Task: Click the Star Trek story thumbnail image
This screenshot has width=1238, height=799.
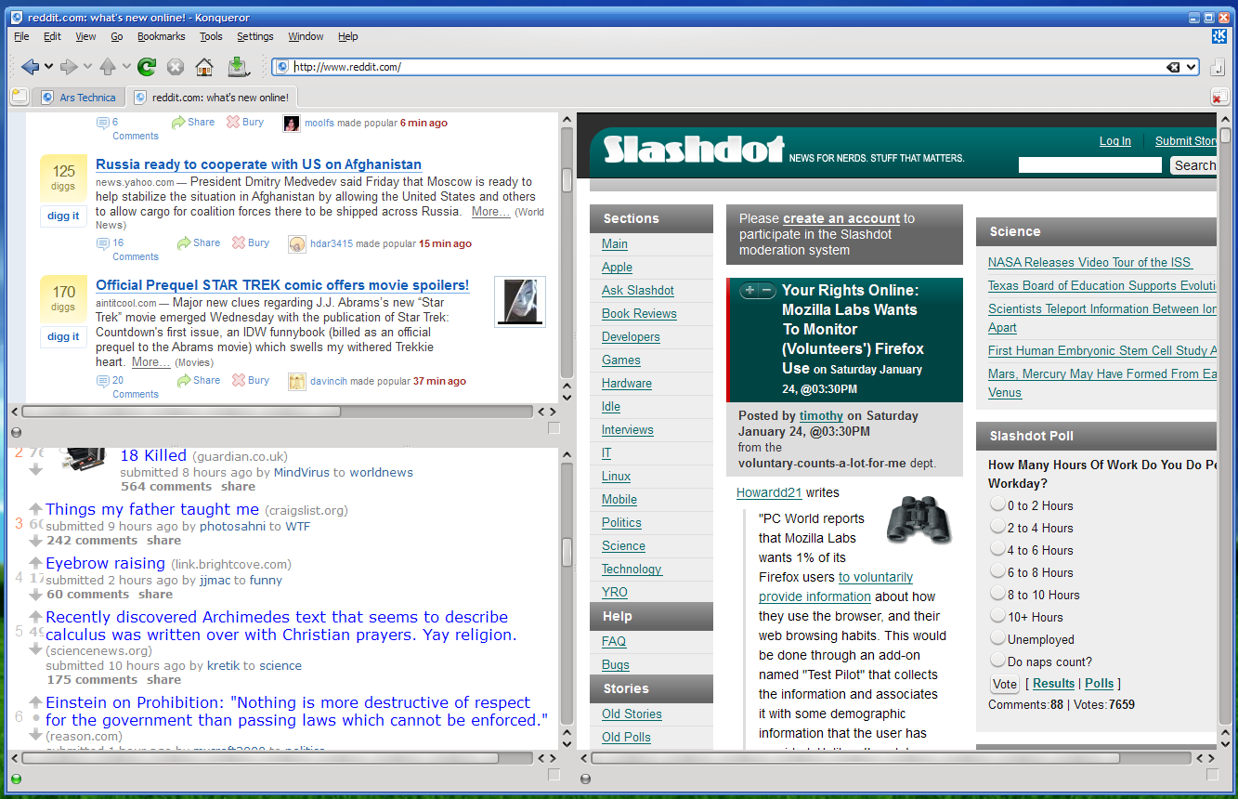Action: [520, 302]
